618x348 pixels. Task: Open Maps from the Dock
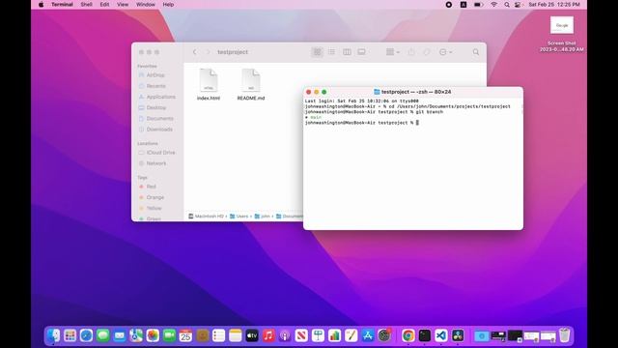(136, 335)
